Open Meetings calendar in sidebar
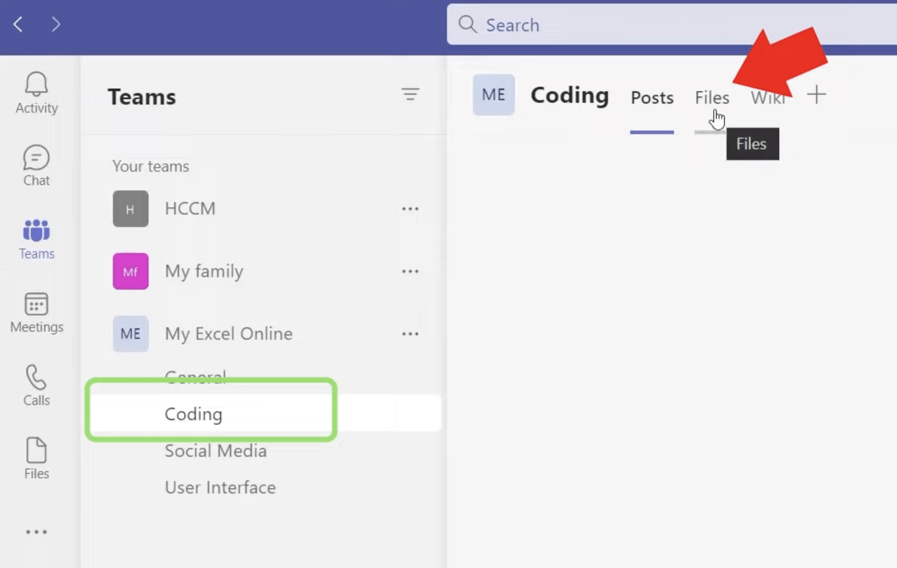The image size is (897, 568). coord(36,312)
